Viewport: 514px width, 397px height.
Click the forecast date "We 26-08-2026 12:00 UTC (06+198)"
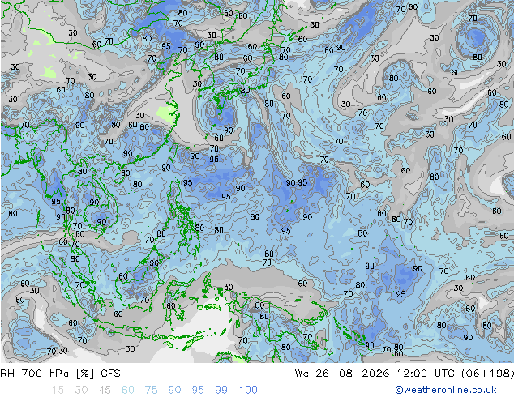(x=405, y=374)
